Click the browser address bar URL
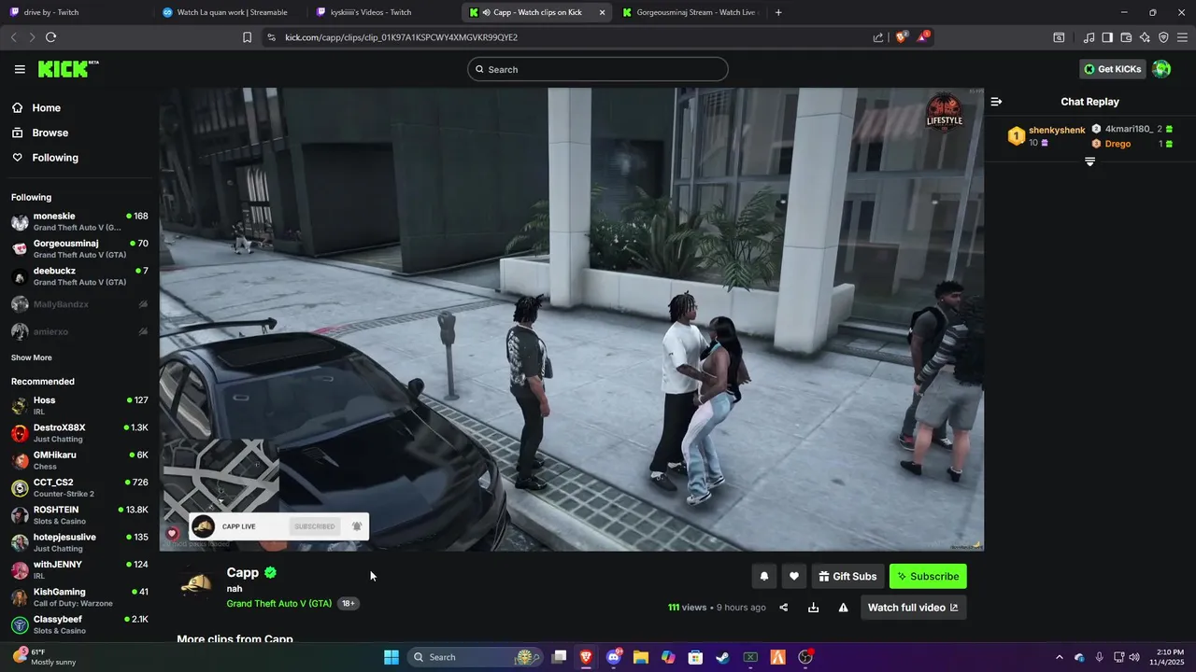The height and width of the screenshot is (672, 1196). pyautogui.click(x=401, y=37)
